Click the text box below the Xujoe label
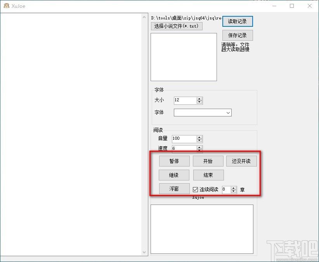The image size is (319, 262). coord(202,229)
